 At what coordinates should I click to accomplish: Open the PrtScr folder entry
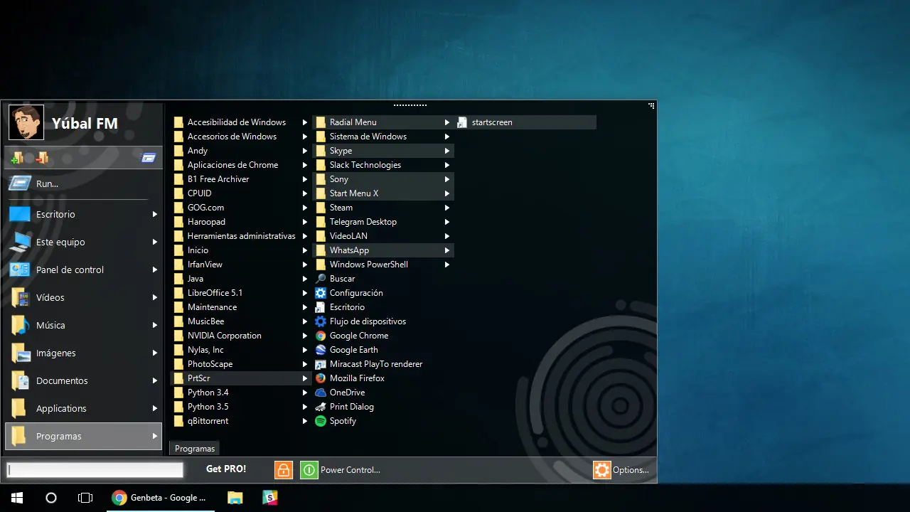click(241, 378)
